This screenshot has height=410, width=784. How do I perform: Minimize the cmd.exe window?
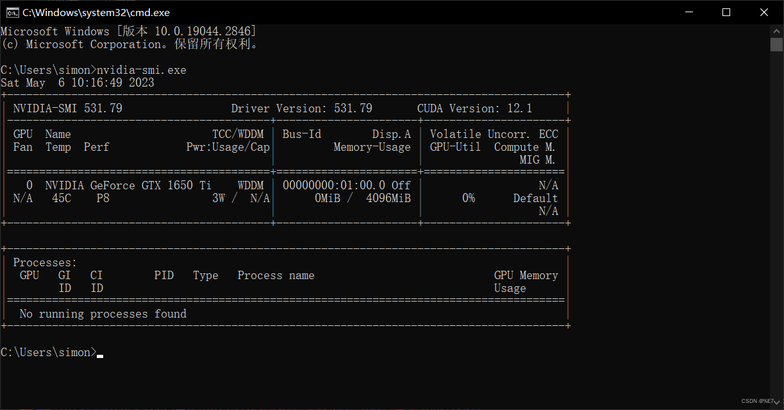click(689, 12)
